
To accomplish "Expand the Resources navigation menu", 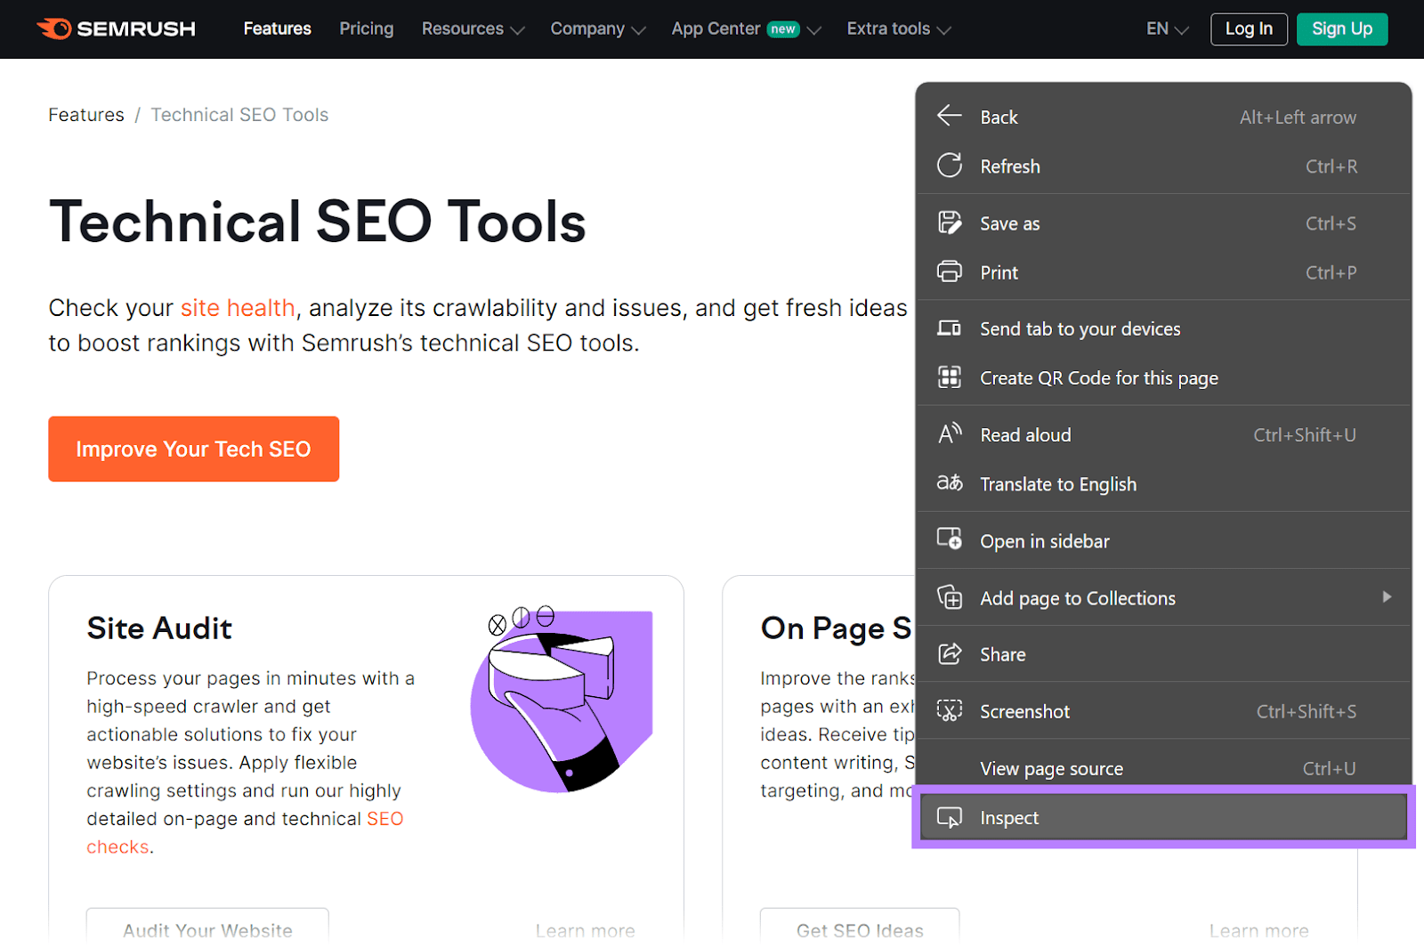I will pos(473,28).
